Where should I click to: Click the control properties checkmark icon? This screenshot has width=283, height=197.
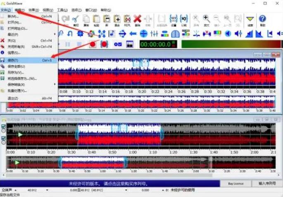pos(118,44)
